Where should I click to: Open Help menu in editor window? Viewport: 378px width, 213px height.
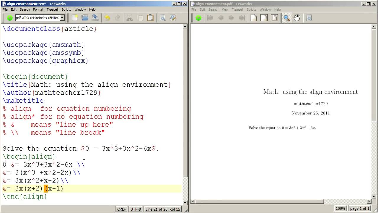coord(92,9)
